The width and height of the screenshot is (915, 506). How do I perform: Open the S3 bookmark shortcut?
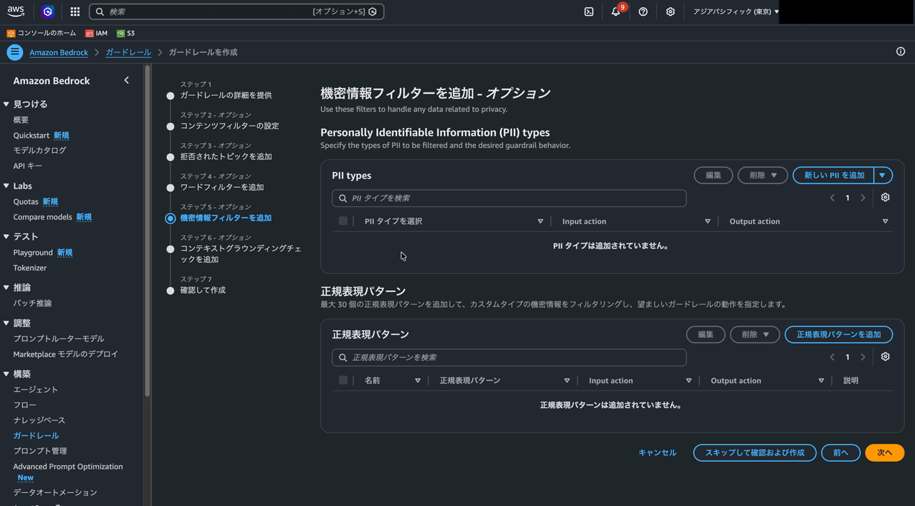point(126,33)
